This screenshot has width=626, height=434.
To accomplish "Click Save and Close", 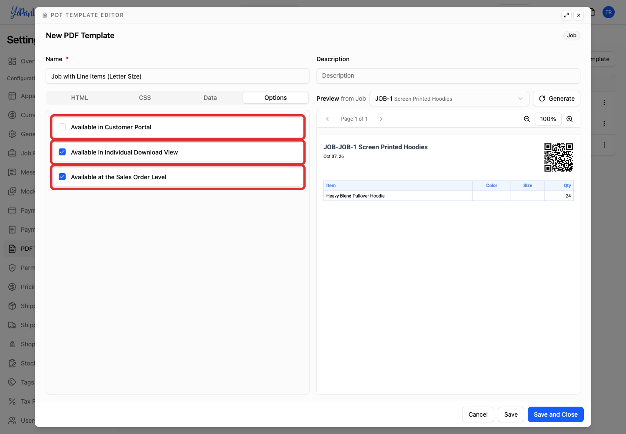I will coord(556,414).
